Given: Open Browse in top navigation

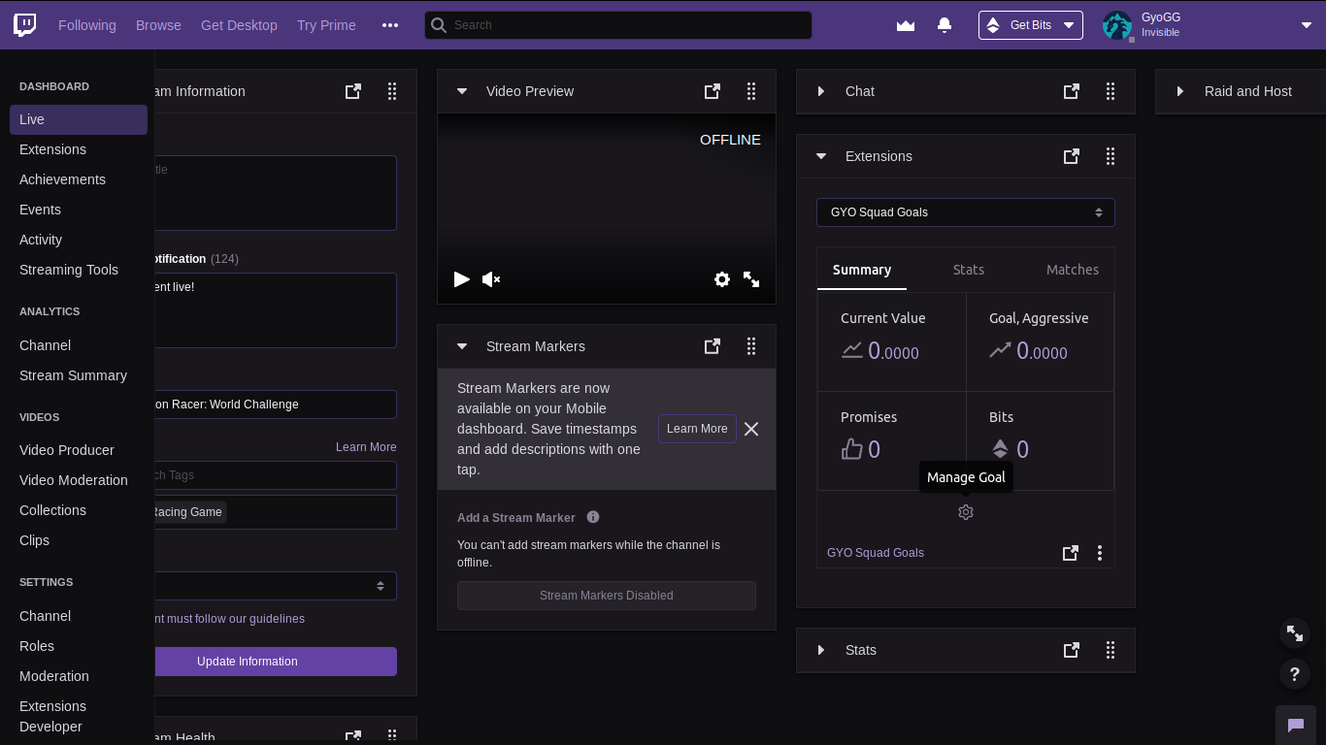Looking at the screenshot, I should (x=158, y=25).
